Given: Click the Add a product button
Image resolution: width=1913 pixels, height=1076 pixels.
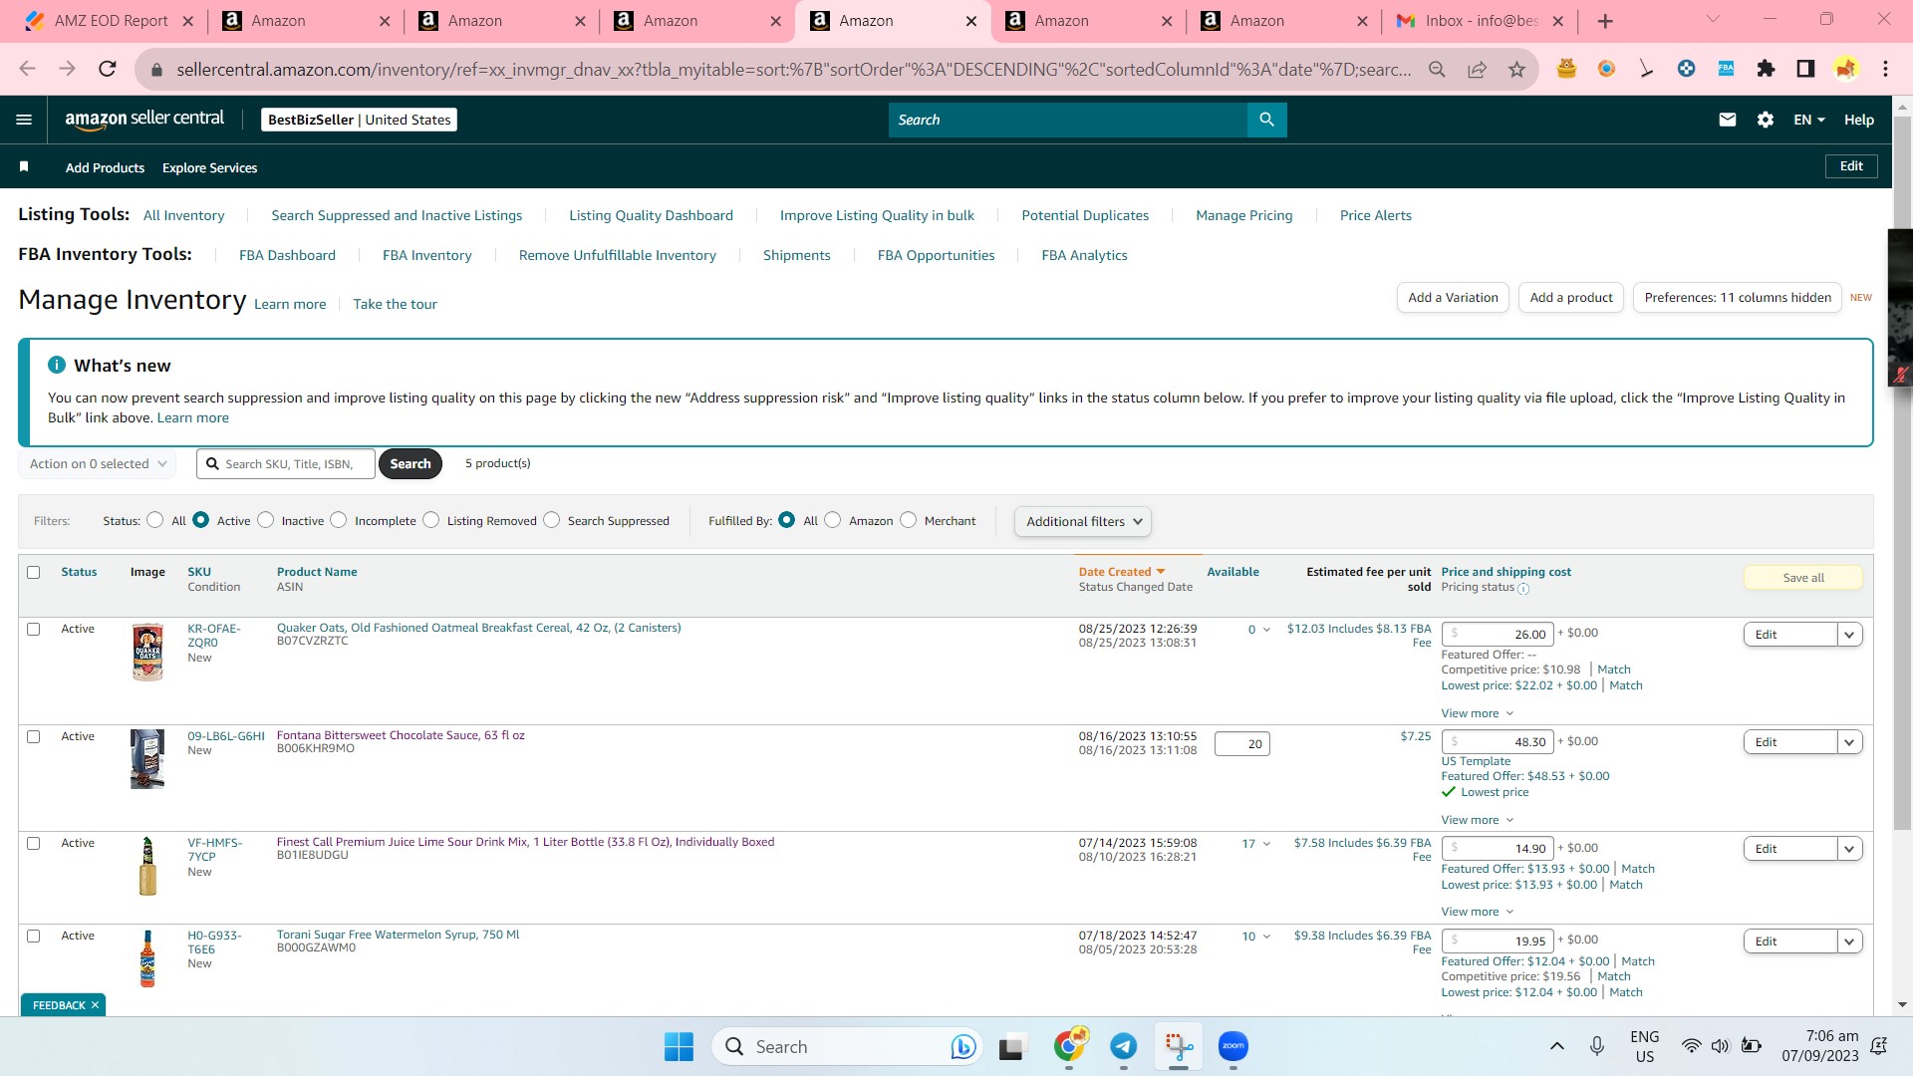Looking at the screenshot, I should coord(1571,297).
